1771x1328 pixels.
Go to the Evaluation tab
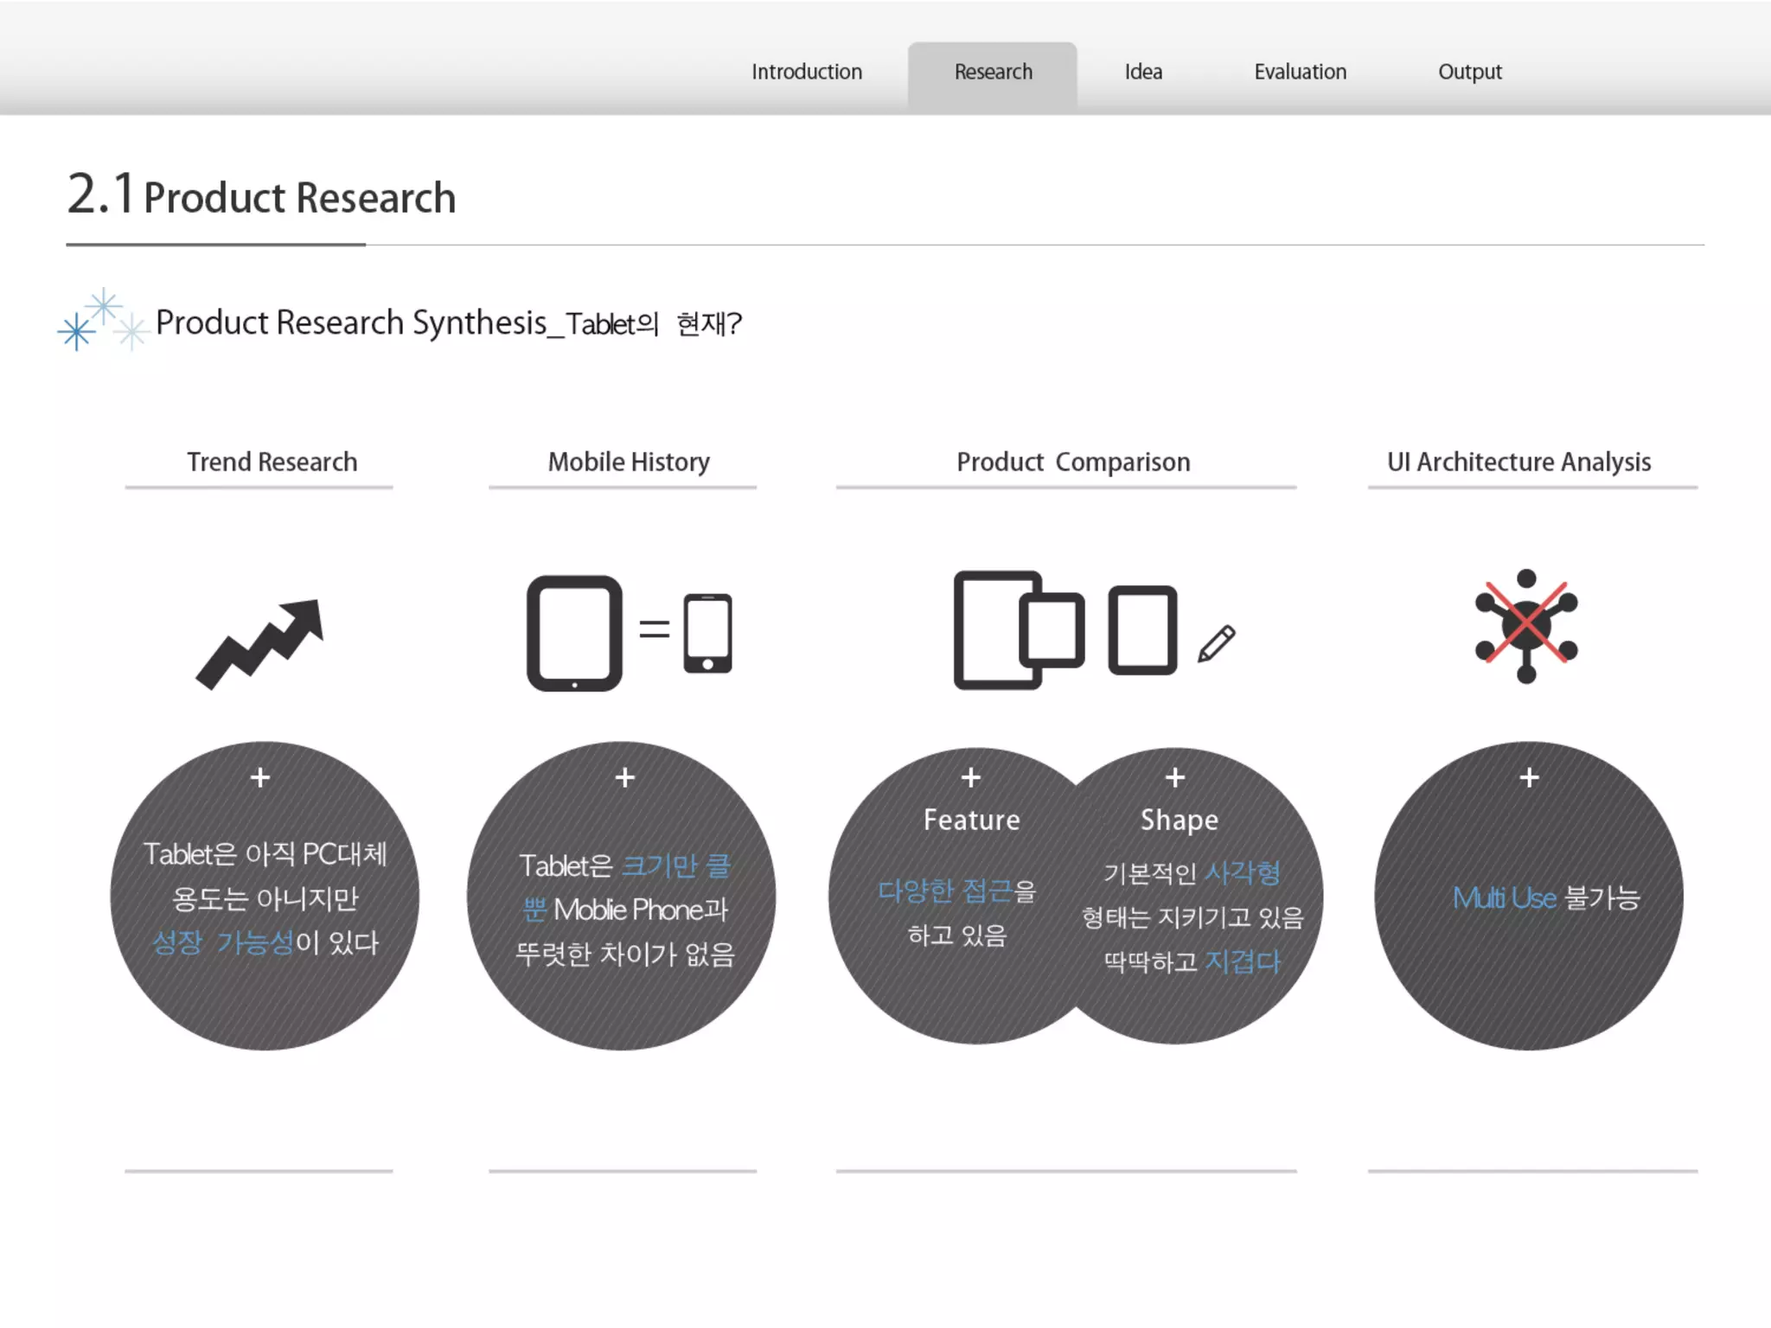pos(1300,72)
